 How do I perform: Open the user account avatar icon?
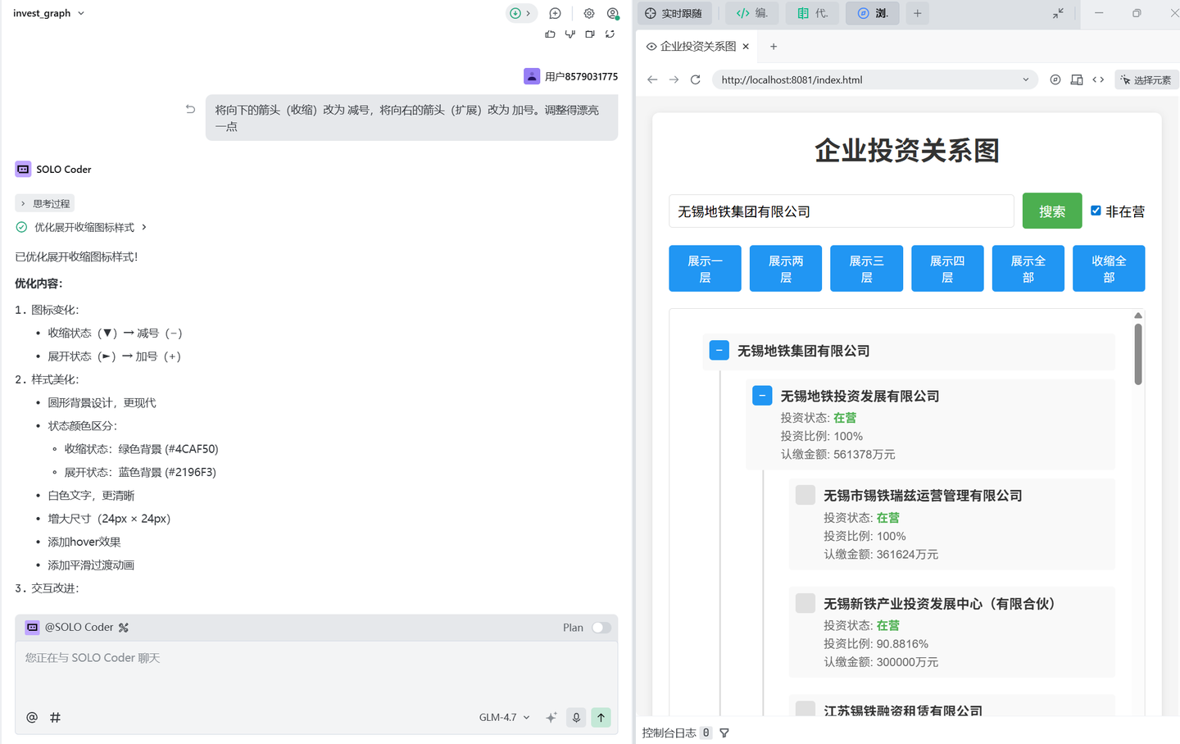click(x=612, y=13)
